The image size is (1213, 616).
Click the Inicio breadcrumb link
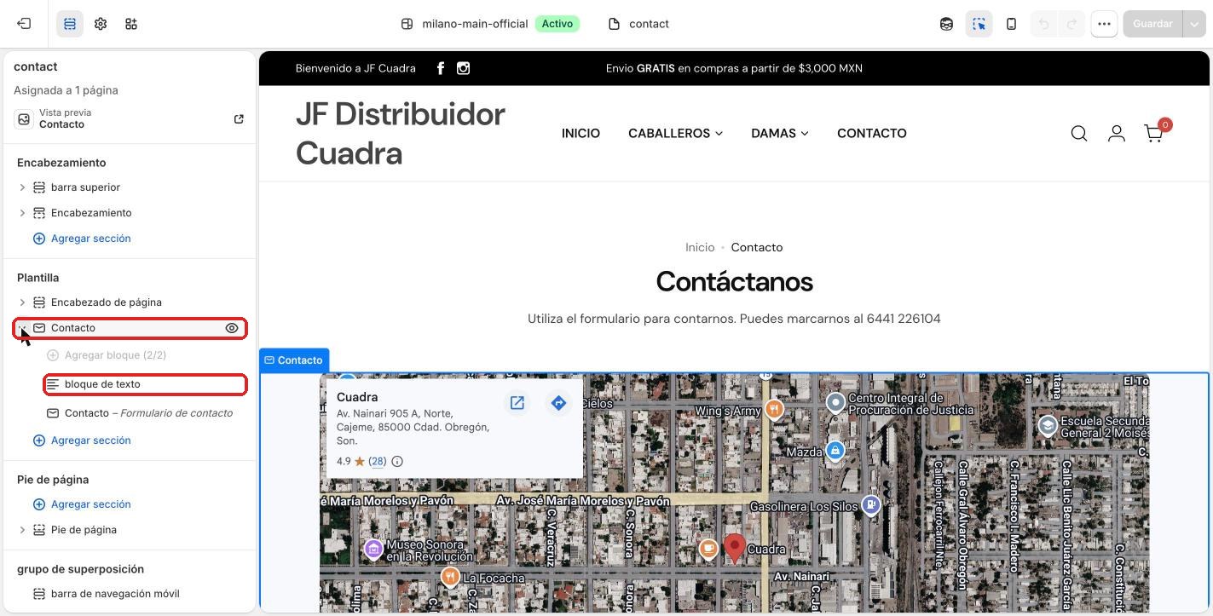(x=700, y=247)
